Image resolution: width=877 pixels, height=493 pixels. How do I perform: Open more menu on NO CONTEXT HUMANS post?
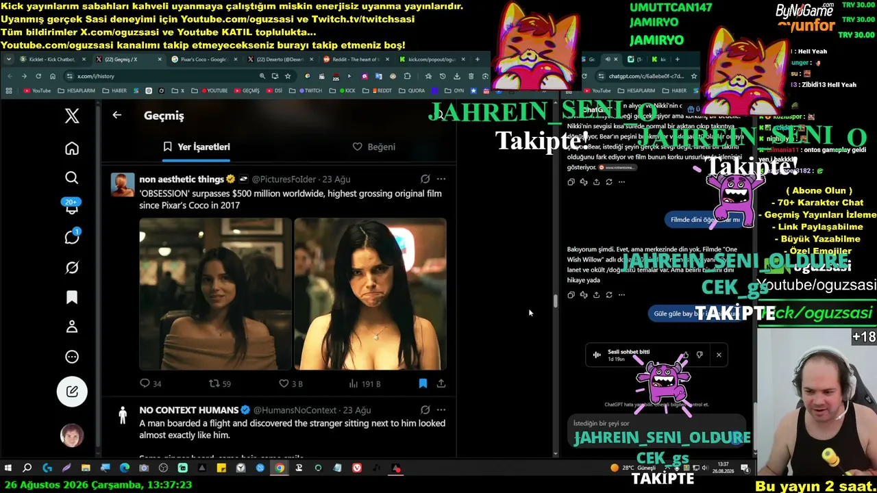tap(441, 410)
